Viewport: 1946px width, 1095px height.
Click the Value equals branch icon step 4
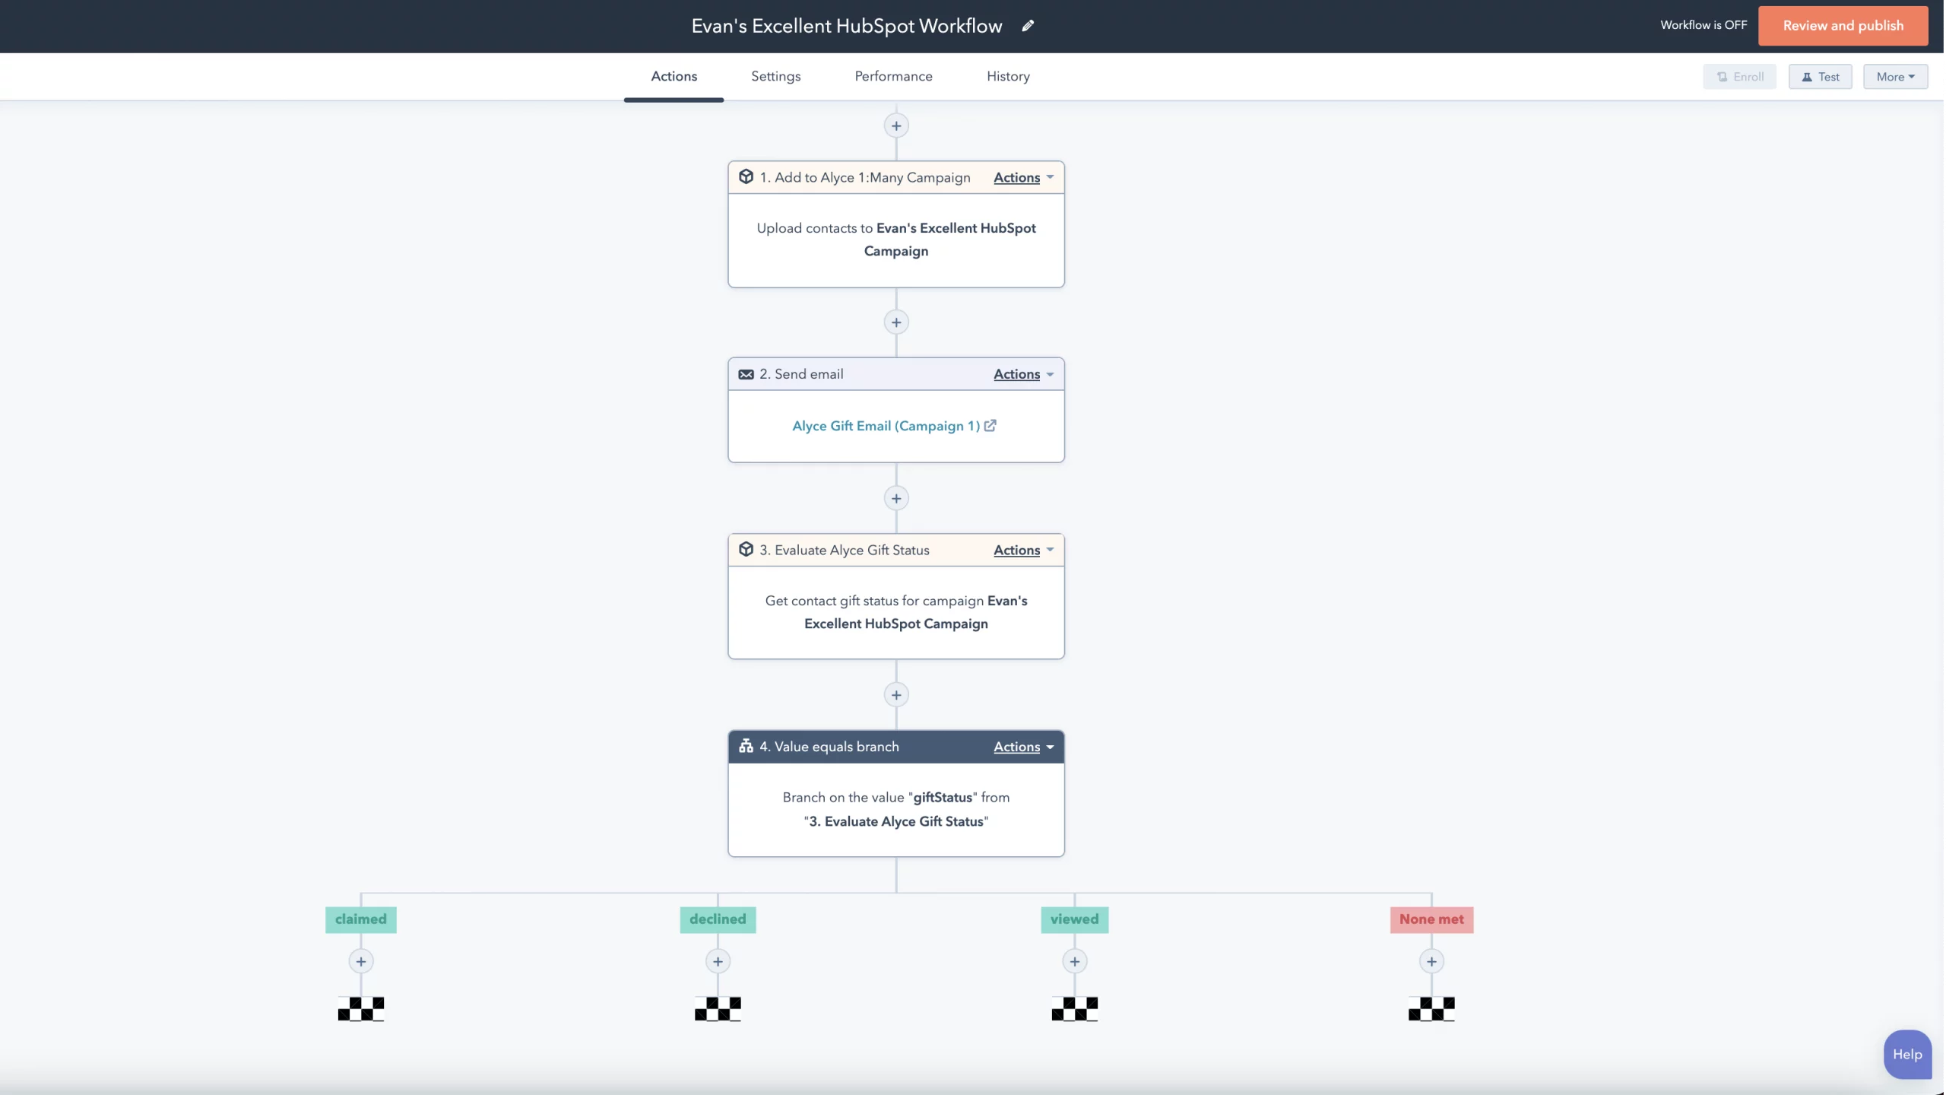coord(746,746)
